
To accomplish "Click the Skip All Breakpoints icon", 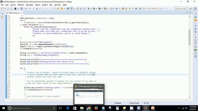I will (25, 9).
